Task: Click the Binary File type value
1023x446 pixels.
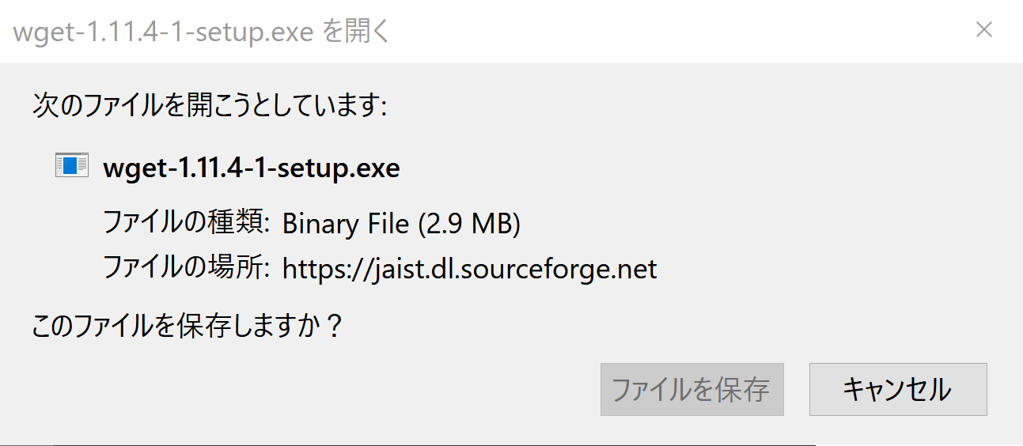Action: [346, 225]
